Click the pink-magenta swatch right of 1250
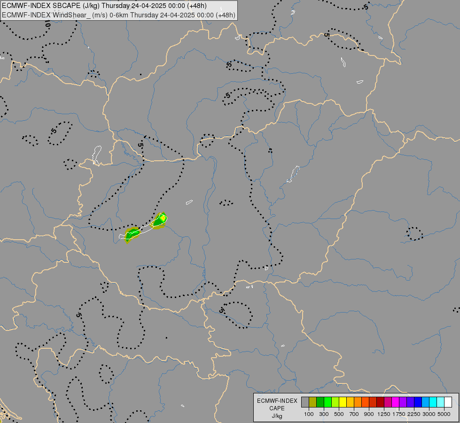Image resolution: width=460 pixels, height=423 pixels. tap(388, 402)
